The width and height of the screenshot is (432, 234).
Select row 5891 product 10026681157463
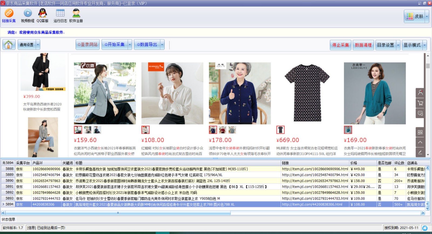213,187
